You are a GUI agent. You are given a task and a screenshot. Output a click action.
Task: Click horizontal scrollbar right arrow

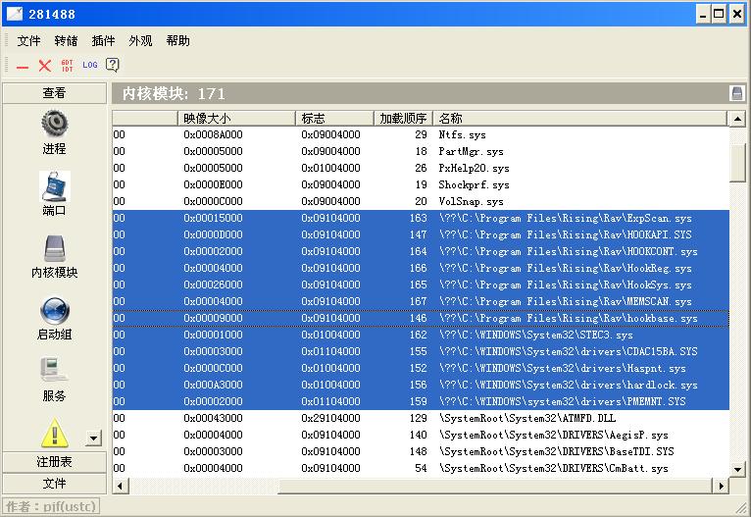[722, 486]
